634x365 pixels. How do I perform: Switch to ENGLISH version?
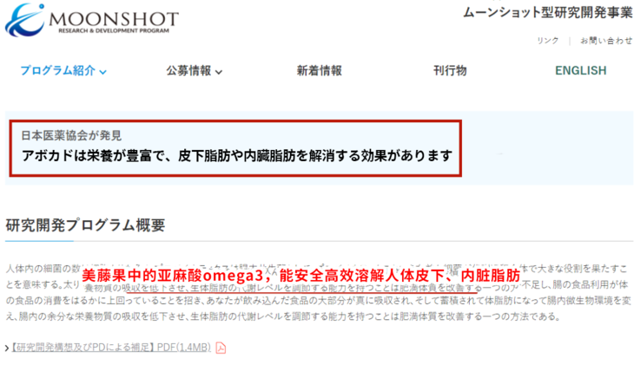[581, 70]
